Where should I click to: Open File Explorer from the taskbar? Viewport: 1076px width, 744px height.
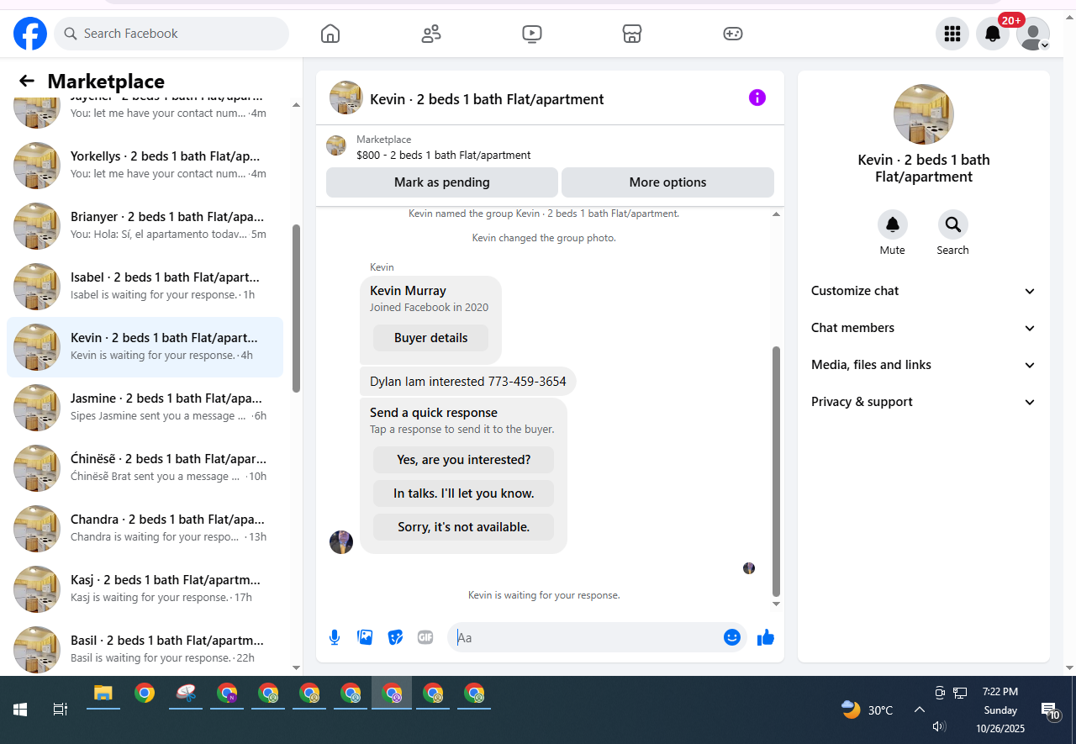[103, 694]
